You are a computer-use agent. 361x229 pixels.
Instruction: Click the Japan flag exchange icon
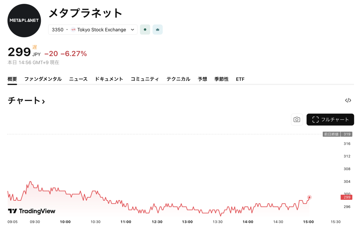point(73,30)
